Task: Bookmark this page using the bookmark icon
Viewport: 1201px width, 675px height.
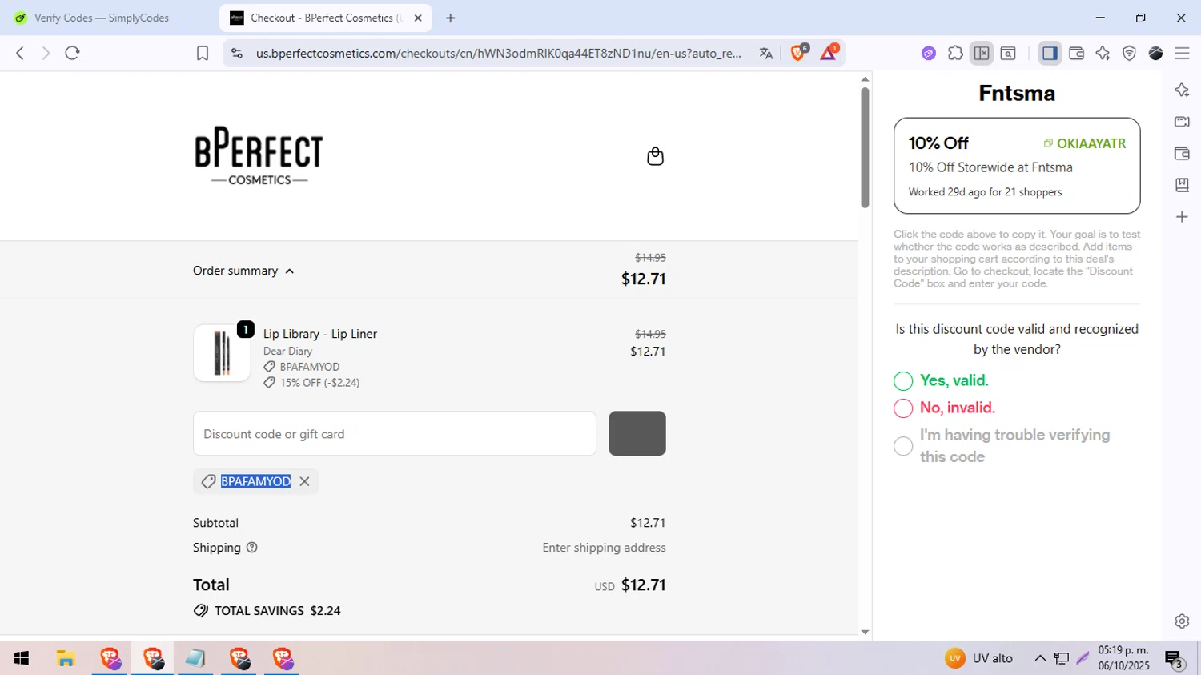Action: pyautogui.click(x=203, y=53)
